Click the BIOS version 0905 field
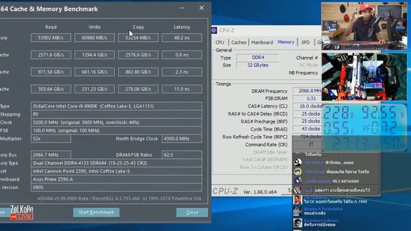The width and height of the screenshot is (411, 231). point(116,187)
